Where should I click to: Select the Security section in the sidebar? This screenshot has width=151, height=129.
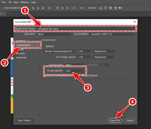coord(21,53)
